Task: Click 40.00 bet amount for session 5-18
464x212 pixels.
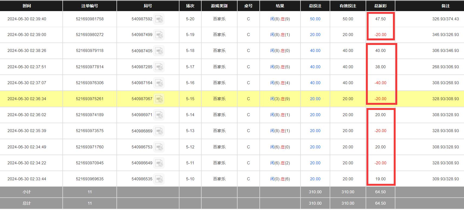Action: pos(315,51)
